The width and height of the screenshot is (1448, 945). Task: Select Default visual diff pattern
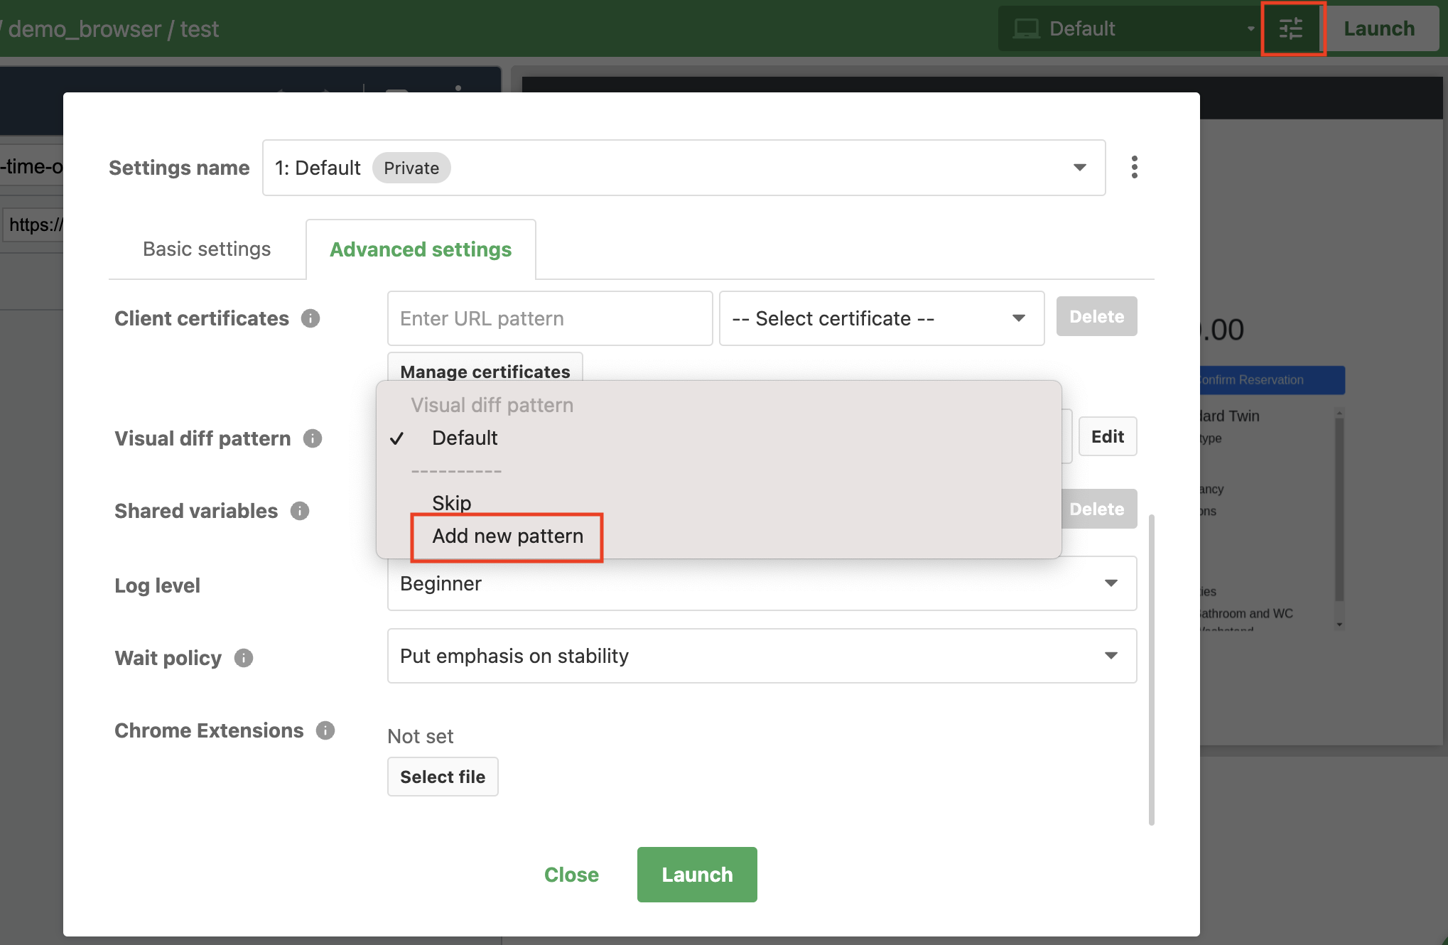(x=464, y=438)
